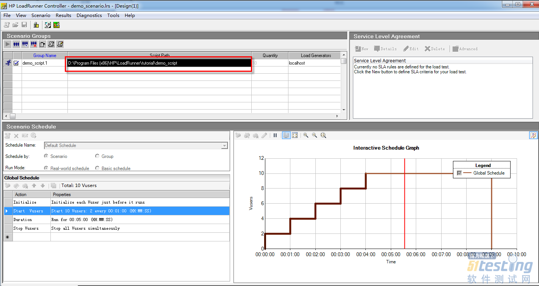The width and height of the screenshot is (539, 286).
Task: Open the Help menu
Action: pyautogui.click(x=130, y=15)
